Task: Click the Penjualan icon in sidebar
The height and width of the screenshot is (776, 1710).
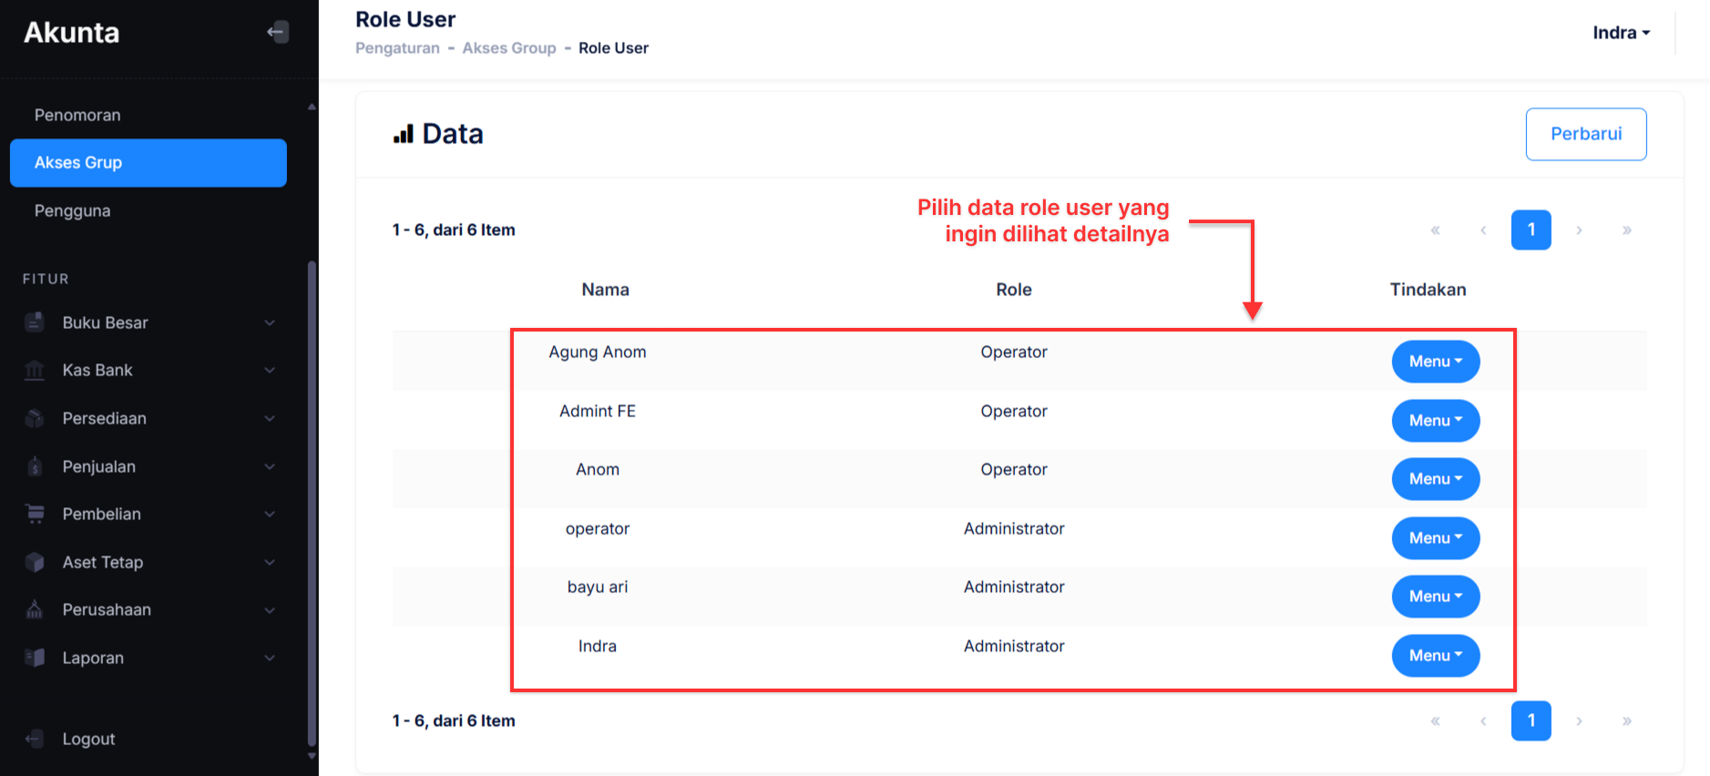Action: 35,466
